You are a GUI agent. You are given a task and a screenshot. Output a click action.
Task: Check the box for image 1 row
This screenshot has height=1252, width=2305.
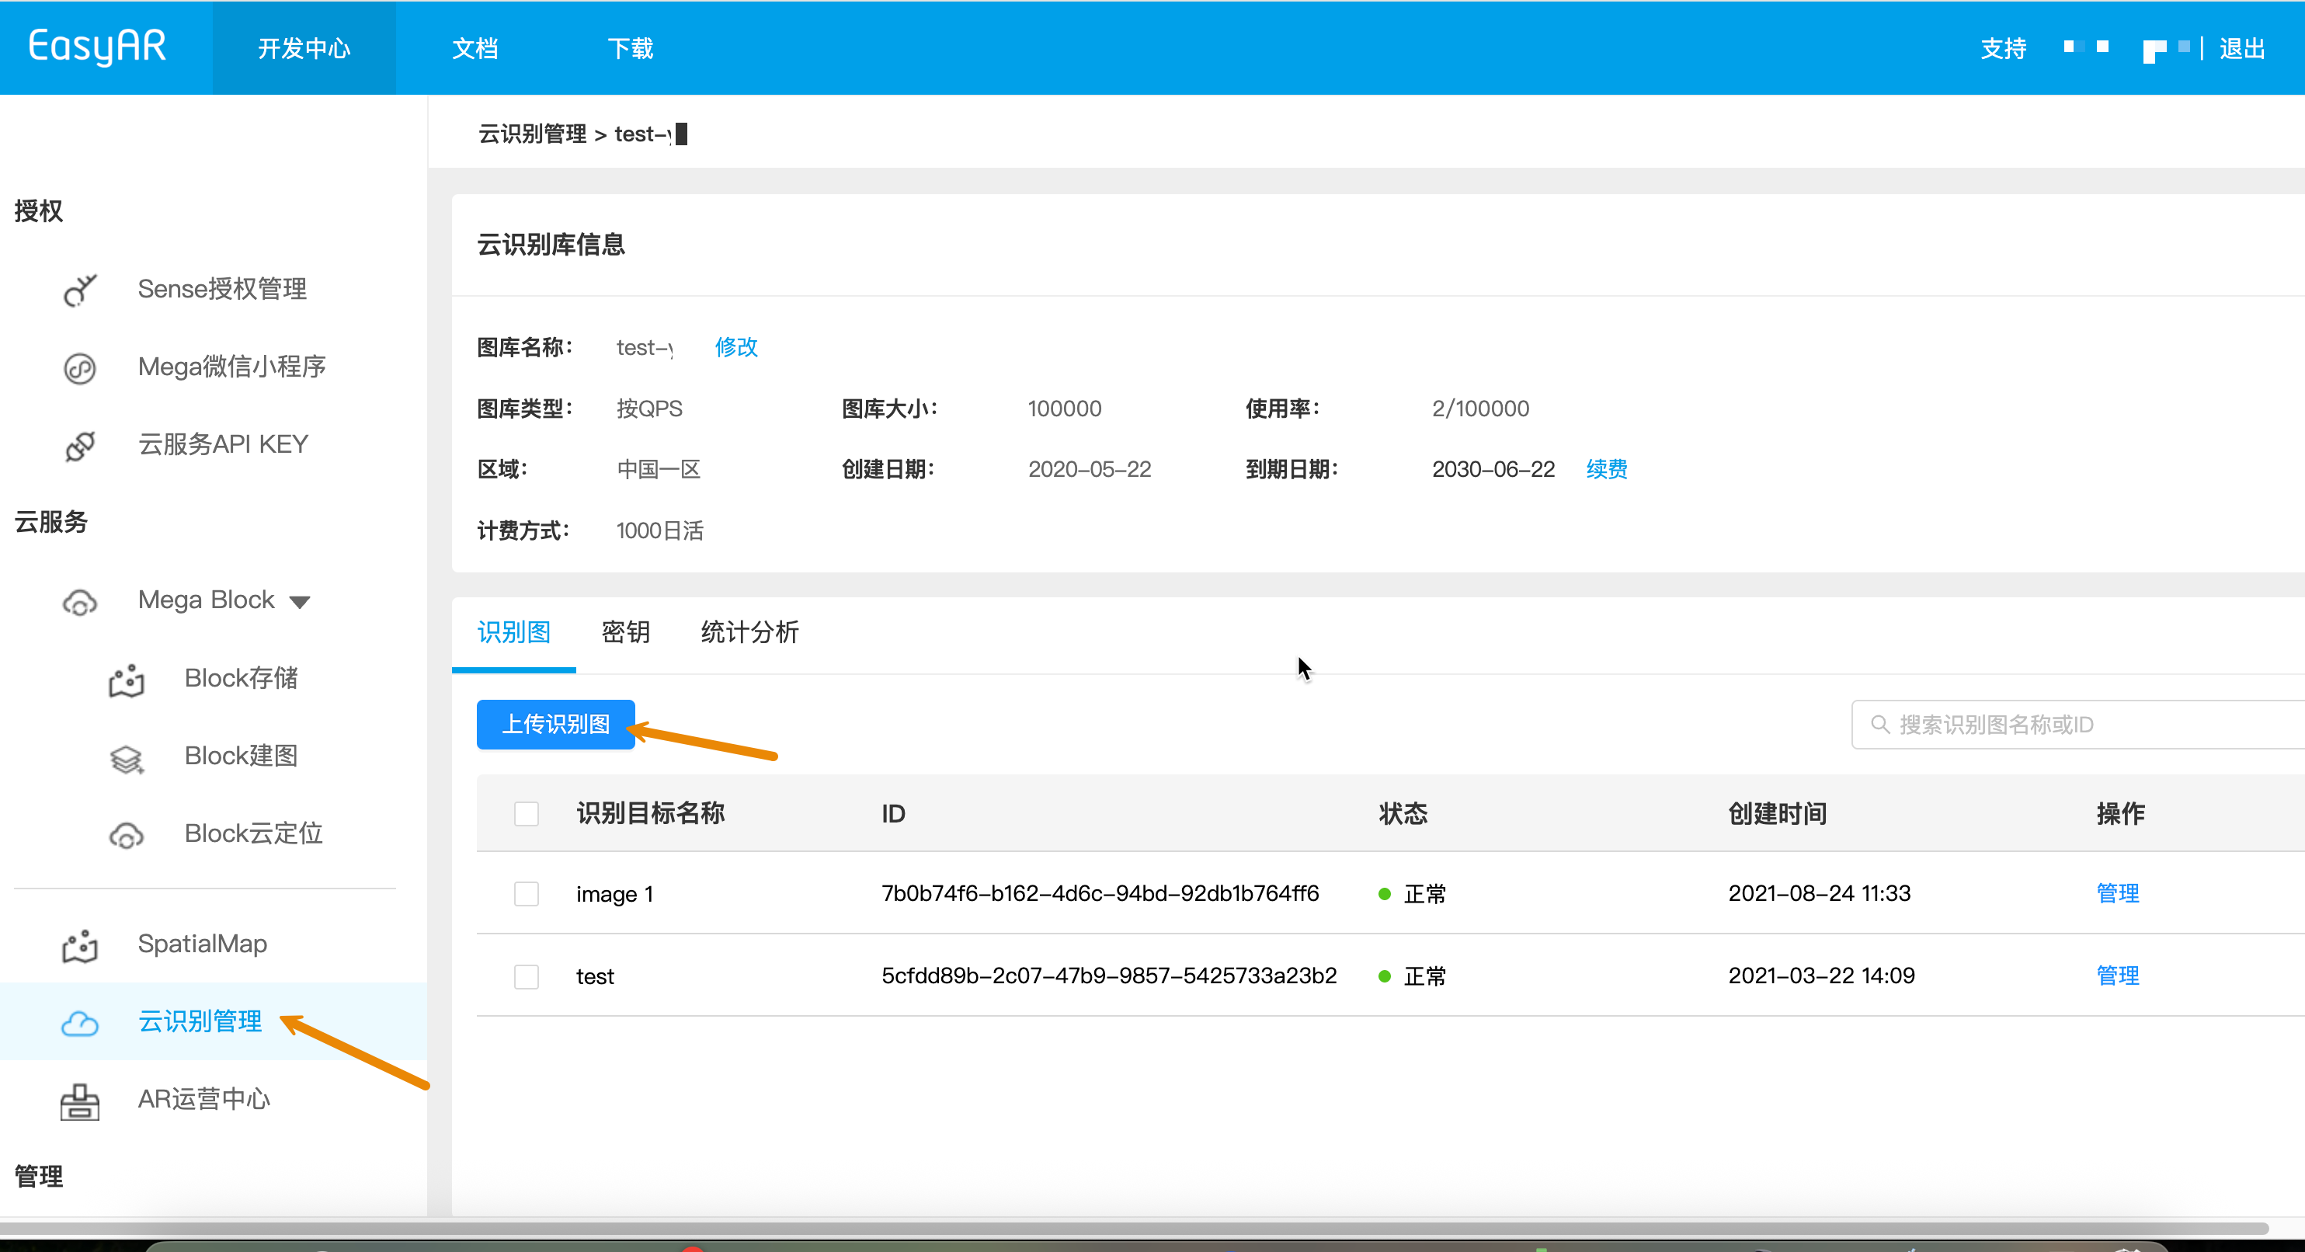coord(526,893)
